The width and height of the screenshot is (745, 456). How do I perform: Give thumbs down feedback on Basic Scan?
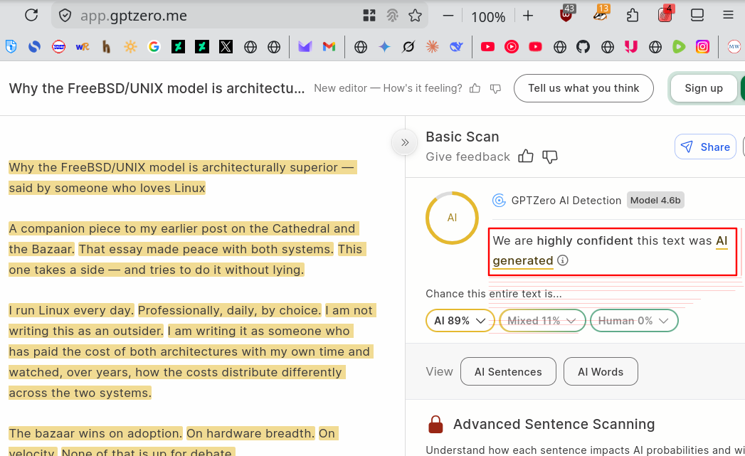[x=550, y=157]
